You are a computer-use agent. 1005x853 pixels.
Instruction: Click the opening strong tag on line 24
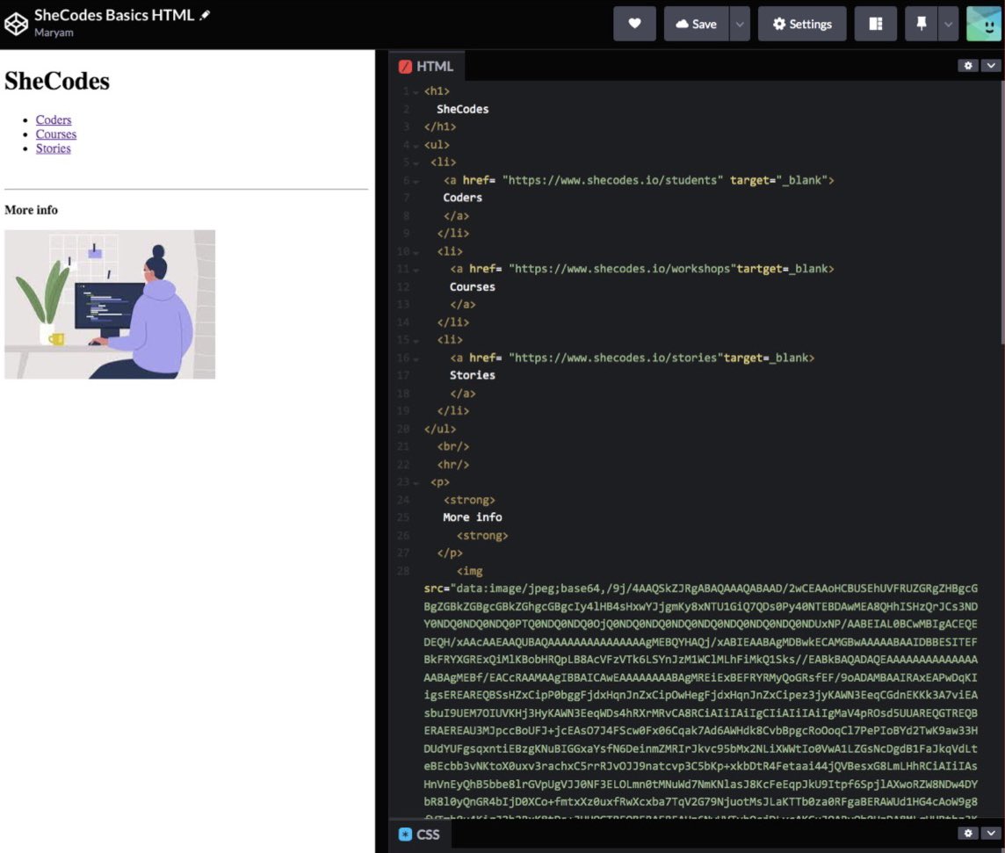469,500
